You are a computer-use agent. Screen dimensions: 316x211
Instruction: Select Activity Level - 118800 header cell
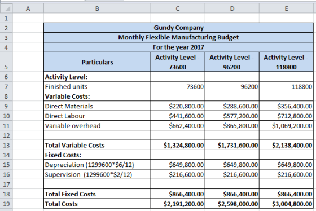point(287,62)
